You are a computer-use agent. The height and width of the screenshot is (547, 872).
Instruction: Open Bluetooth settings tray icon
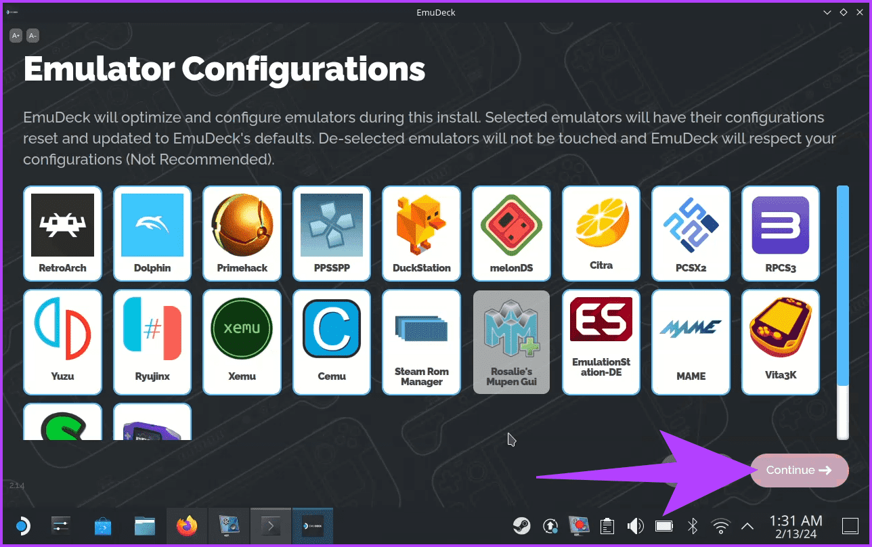[x=693, y=525]
